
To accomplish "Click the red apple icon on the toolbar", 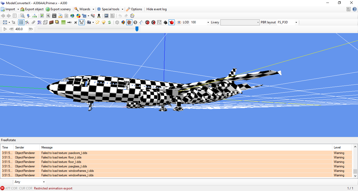I will click(171, 22).
